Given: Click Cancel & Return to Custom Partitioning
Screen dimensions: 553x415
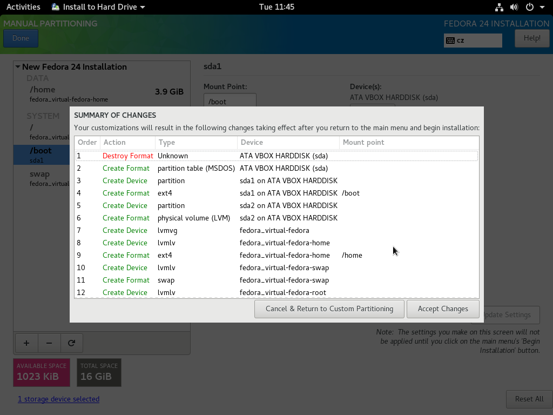Looking at the screenshot, I should [329, 309].
